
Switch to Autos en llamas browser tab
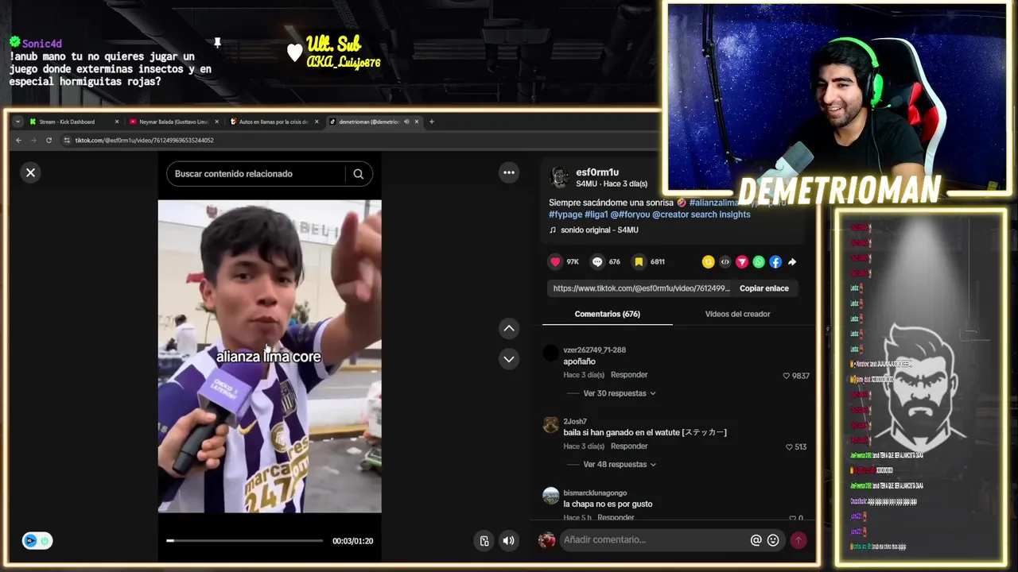tap(274, 122)
